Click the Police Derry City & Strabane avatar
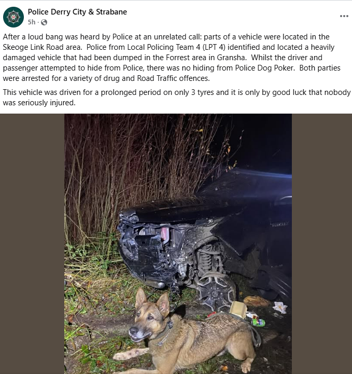Screen dimensions: 352x374 click(13, 17)
